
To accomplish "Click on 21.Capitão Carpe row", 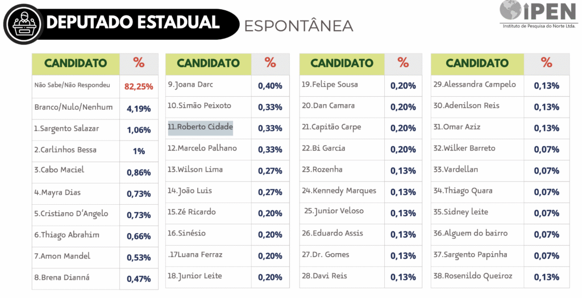I will 331,127.
